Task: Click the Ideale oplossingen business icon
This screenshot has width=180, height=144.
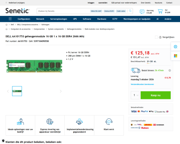Action: point(20,122)
